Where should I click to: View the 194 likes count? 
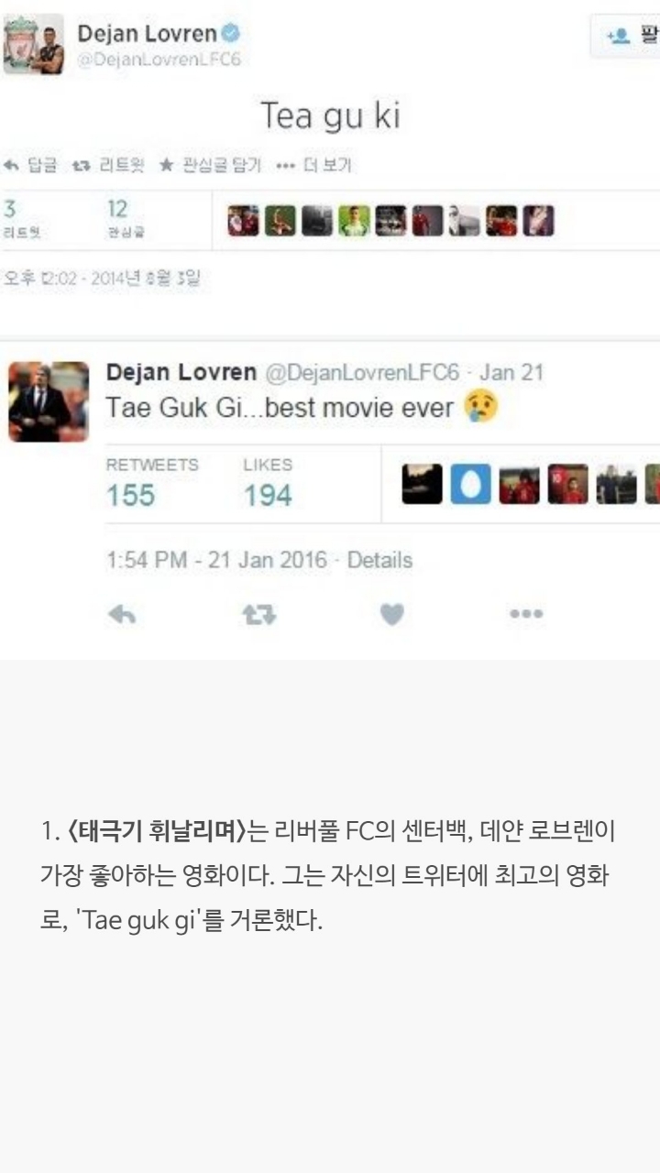[x=268, y=496]
